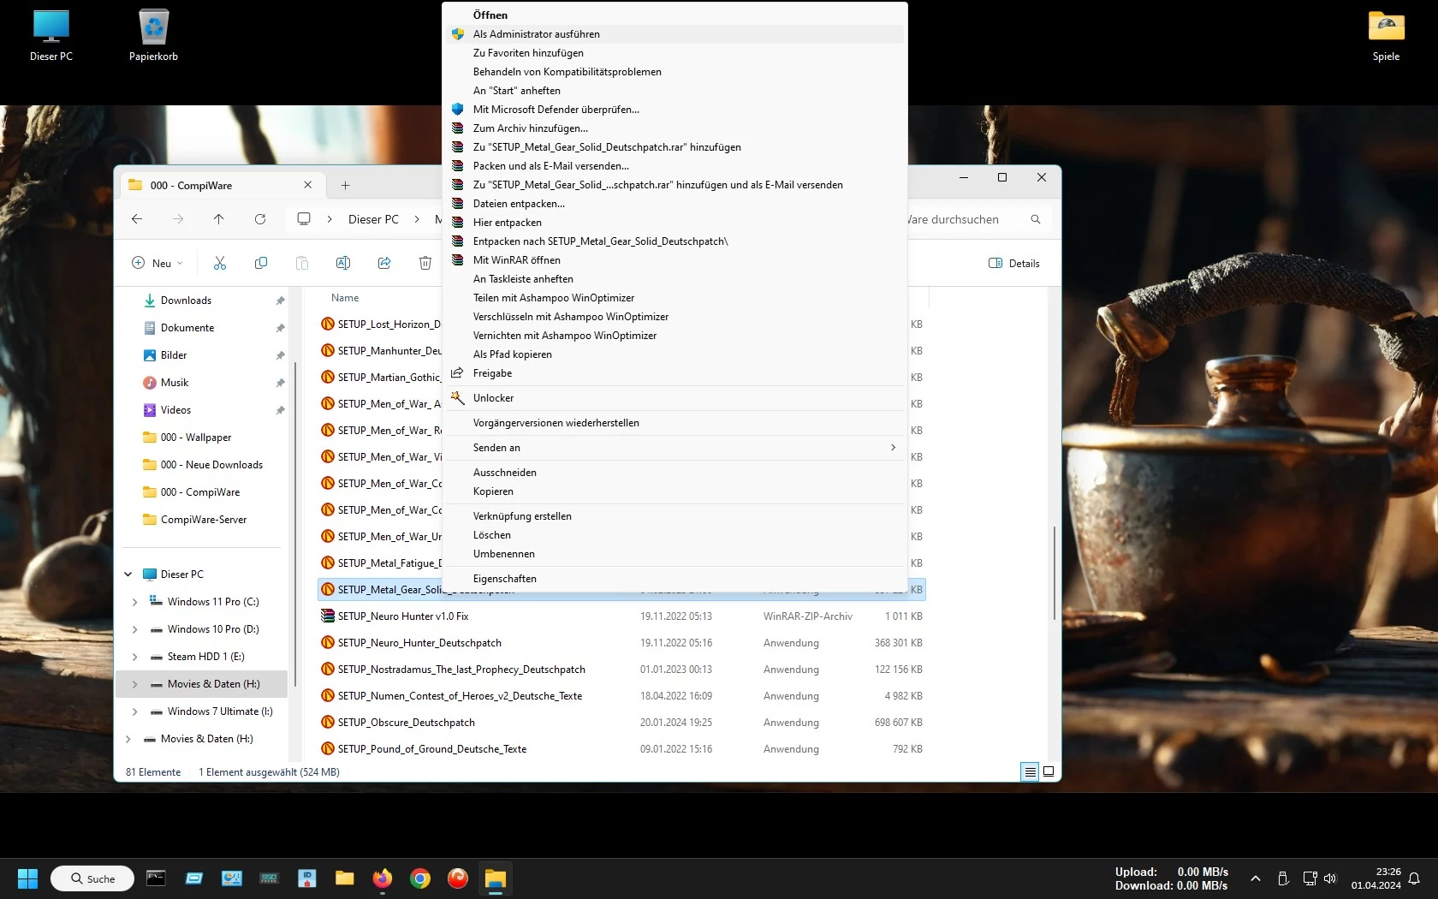Select Verknüpfung erstellen
The image size is (1438, 899).
coord(674,516)
